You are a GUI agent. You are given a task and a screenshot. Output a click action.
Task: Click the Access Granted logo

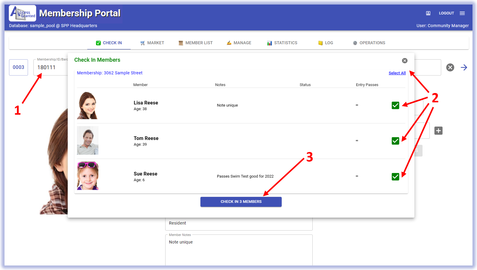tap(23, 13)
